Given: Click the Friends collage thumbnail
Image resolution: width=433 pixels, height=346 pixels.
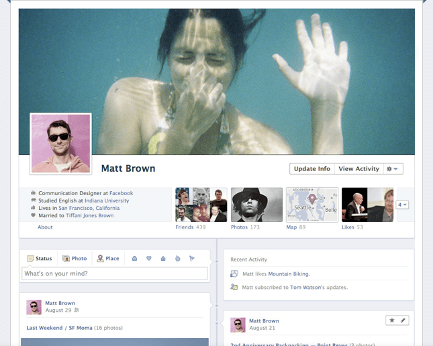Looking at the screenshot, I should coord(201,205).
